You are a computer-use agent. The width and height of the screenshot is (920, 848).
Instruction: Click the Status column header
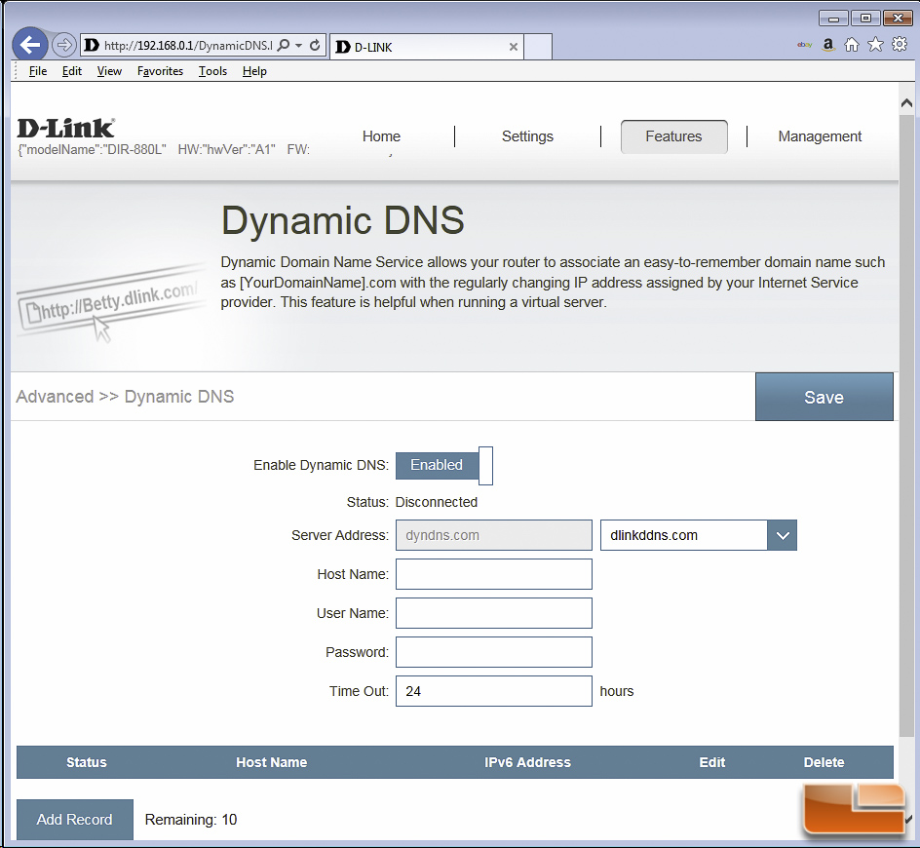(x=86, y=762)
